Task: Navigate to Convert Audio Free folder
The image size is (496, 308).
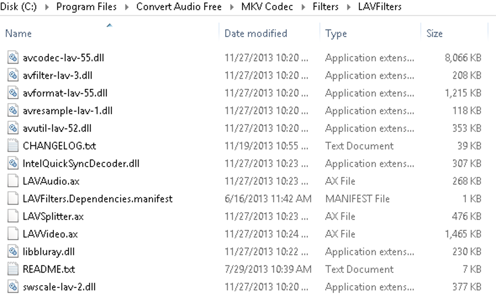Action: pyautogui.click(x=178, y=7)
